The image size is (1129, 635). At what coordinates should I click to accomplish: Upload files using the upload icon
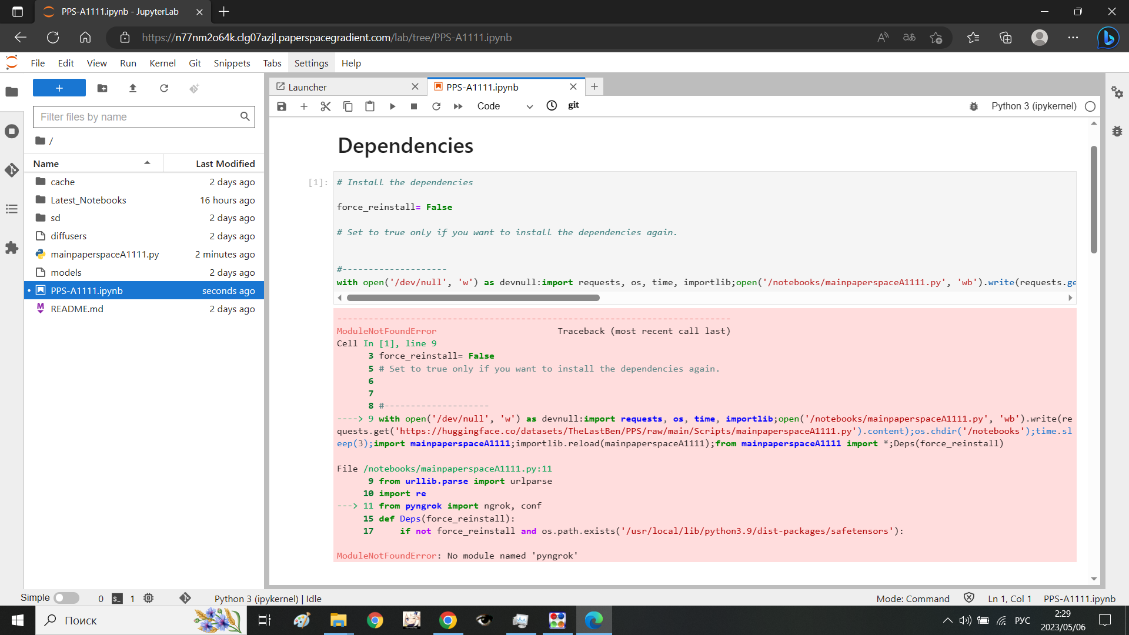pos(133,88)
